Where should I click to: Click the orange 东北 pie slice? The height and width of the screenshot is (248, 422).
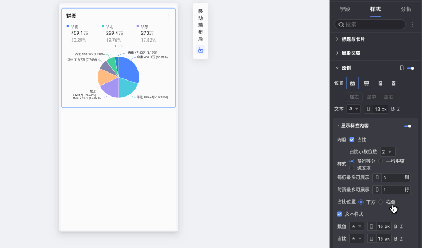click(107, 77)
